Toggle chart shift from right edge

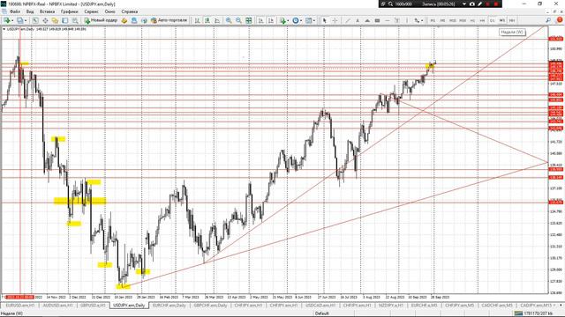tap(271, 20)
